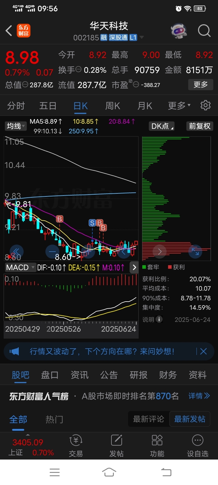Image resolution: width=218 pixels, height=485 pixels.
Task: Tap the back arrow icon
Action: [9, 31]
